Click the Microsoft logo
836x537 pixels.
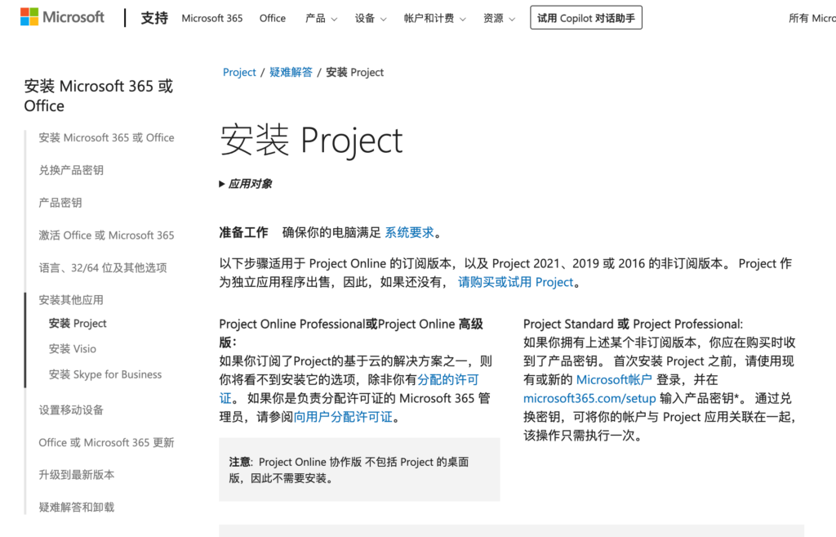61,16
